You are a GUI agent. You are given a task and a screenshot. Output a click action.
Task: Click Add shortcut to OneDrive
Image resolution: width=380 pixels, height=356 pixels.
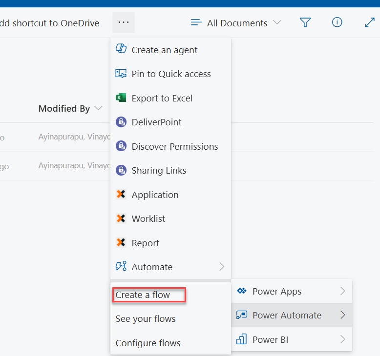click(x=50, y=23)
